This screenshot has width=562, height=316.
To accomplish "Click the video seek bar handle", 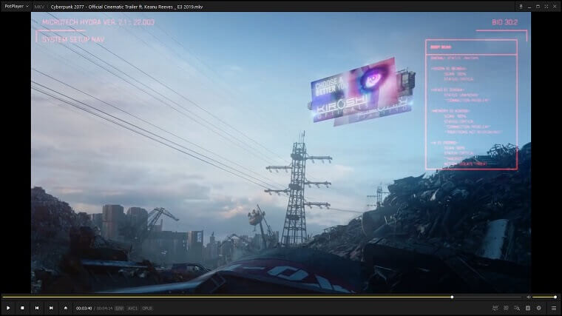I will [x=452, y=297].
